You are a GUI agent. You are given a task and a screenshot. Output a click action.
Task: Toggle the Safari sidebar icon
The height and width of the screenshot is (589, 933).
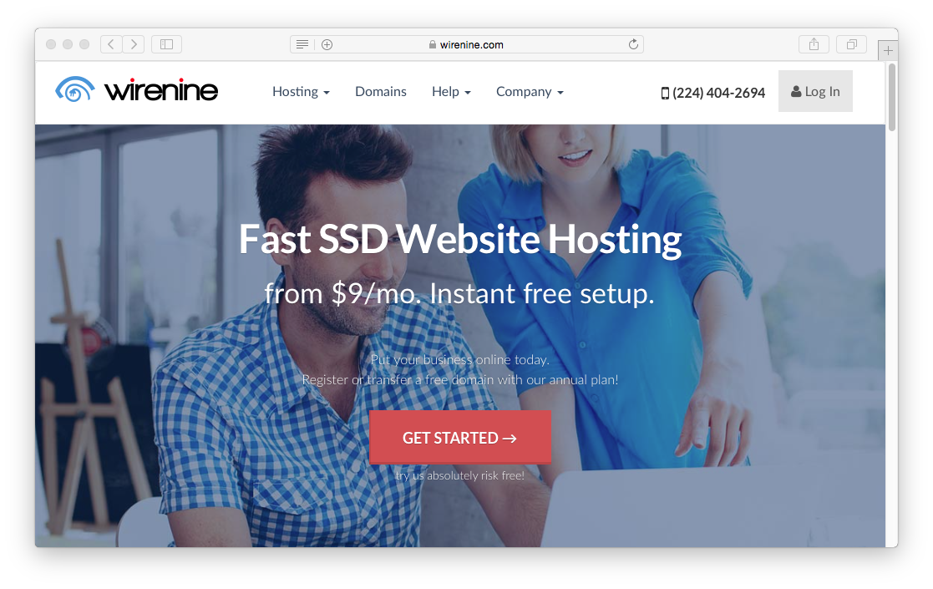[x=166, y=44]
